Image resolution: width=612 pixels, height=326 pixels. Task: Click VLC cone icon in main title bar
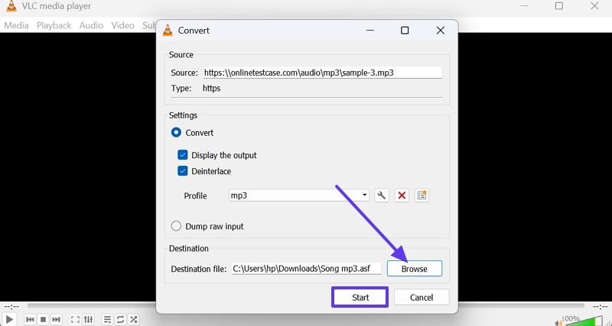pyautogui.click(x=11, y=6)
